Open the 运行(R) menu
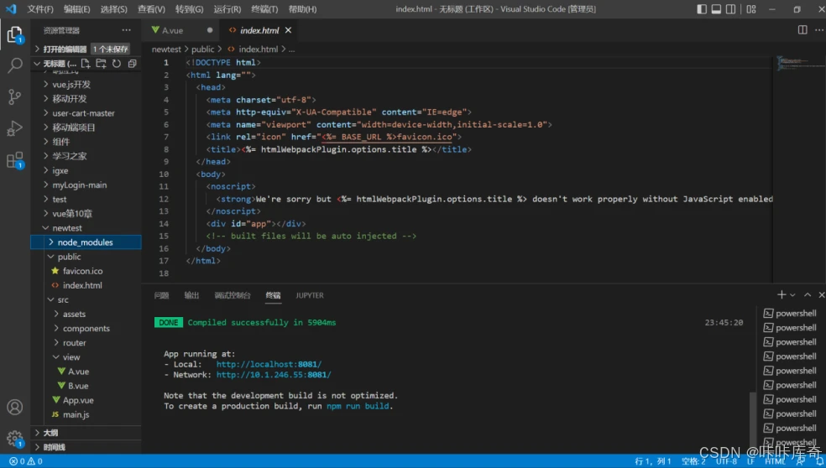The width and height of the screenshot is (826, 468). tap(227, 9)
